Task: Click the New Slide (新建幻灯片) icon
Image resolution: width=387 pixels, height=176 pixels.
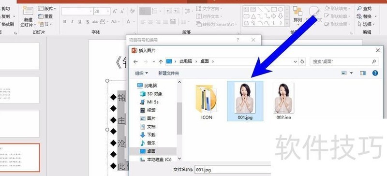Action: tap(28, 11)
